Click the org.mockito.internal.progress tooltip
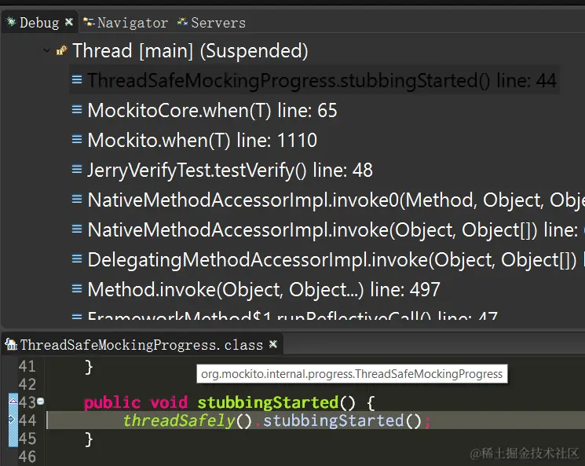 [x=352, y=374]
